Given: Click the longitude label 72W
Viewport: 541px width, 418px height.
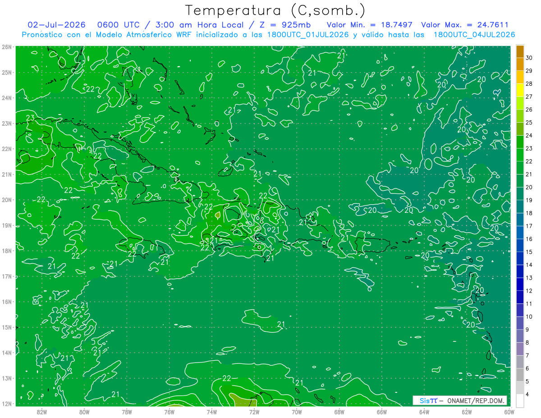Looking at the screenshot, I should tap(254, 412).
